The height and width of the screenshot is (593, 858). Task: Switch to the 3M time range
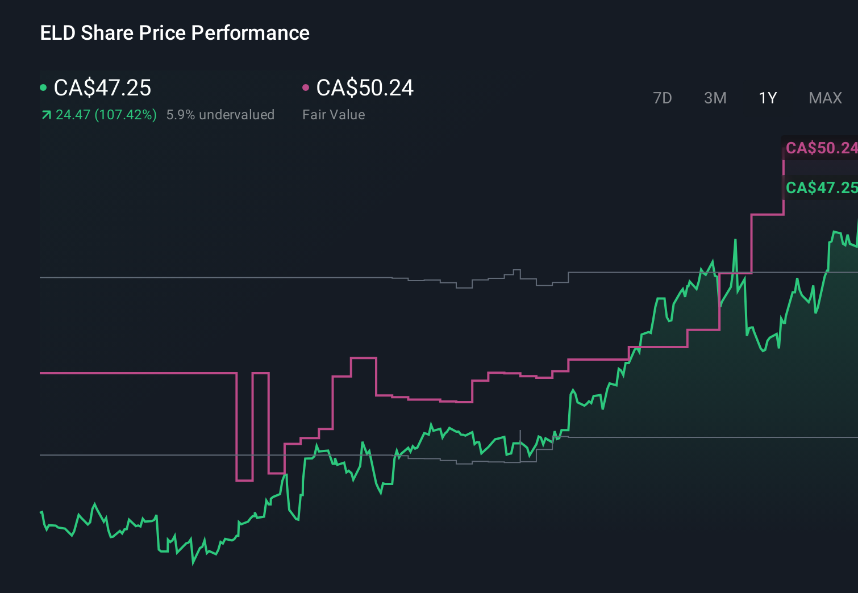pos(715,98)
